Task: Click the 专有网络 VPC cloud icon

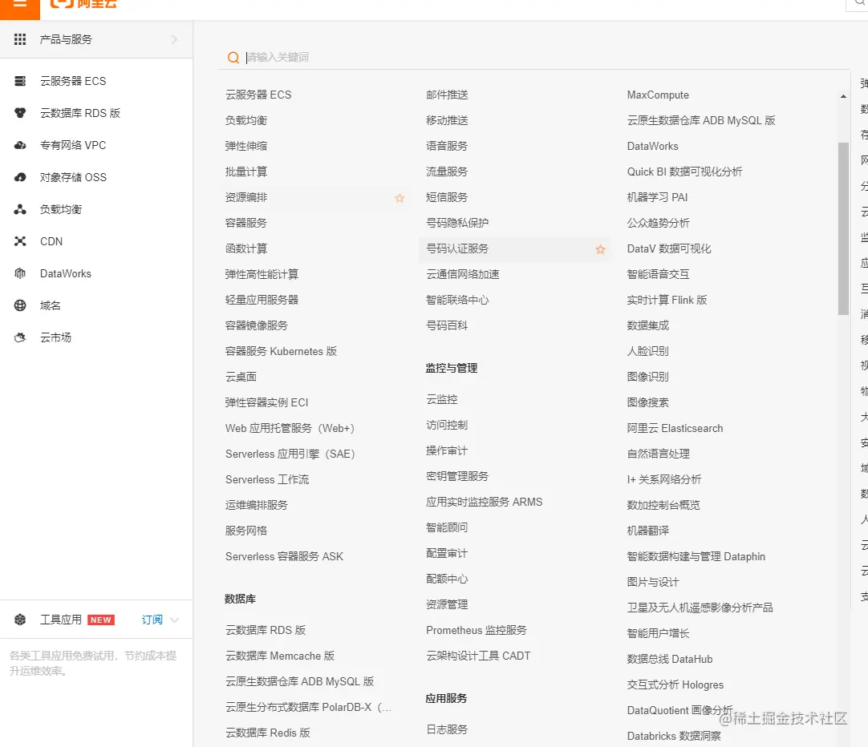Action: [20, 145]
